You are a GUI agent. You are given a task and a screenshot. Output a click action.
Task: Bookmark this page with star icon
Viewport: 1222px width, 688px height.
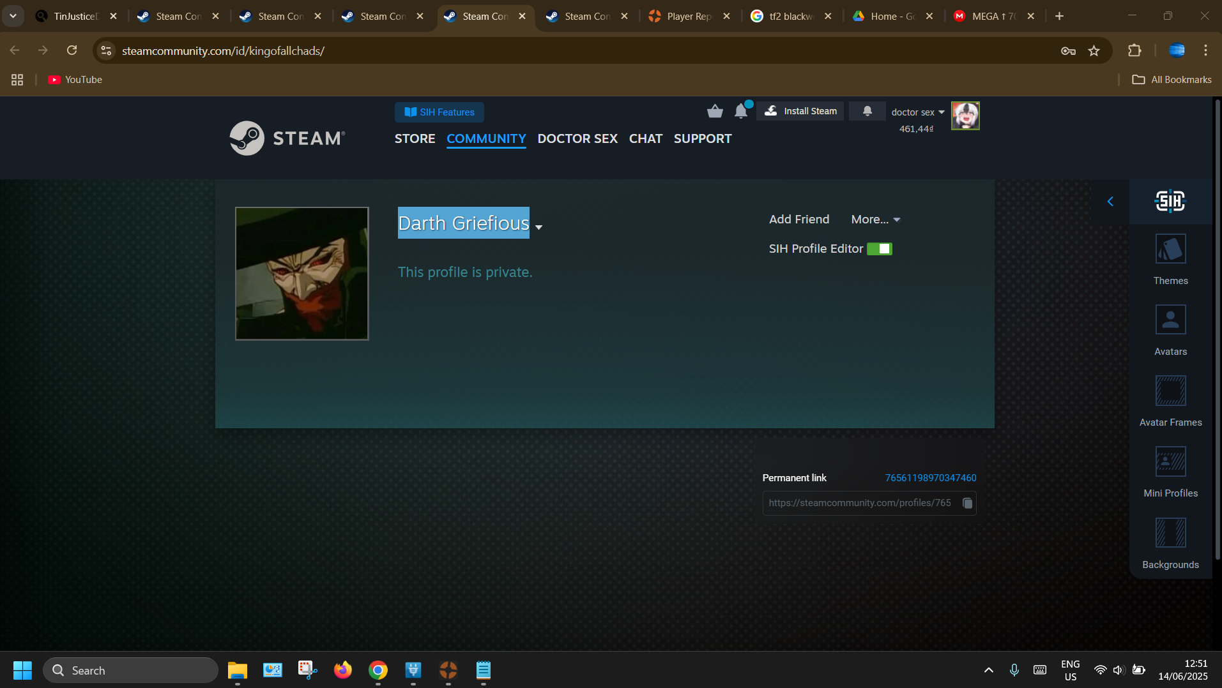coord(1094,50)
